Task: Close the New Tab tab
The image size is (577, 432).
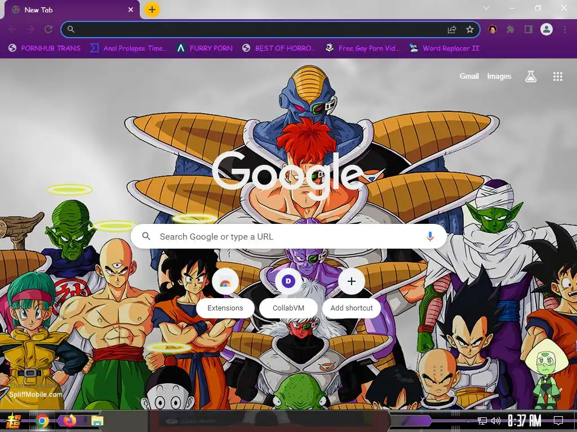Action: (131, 10)
